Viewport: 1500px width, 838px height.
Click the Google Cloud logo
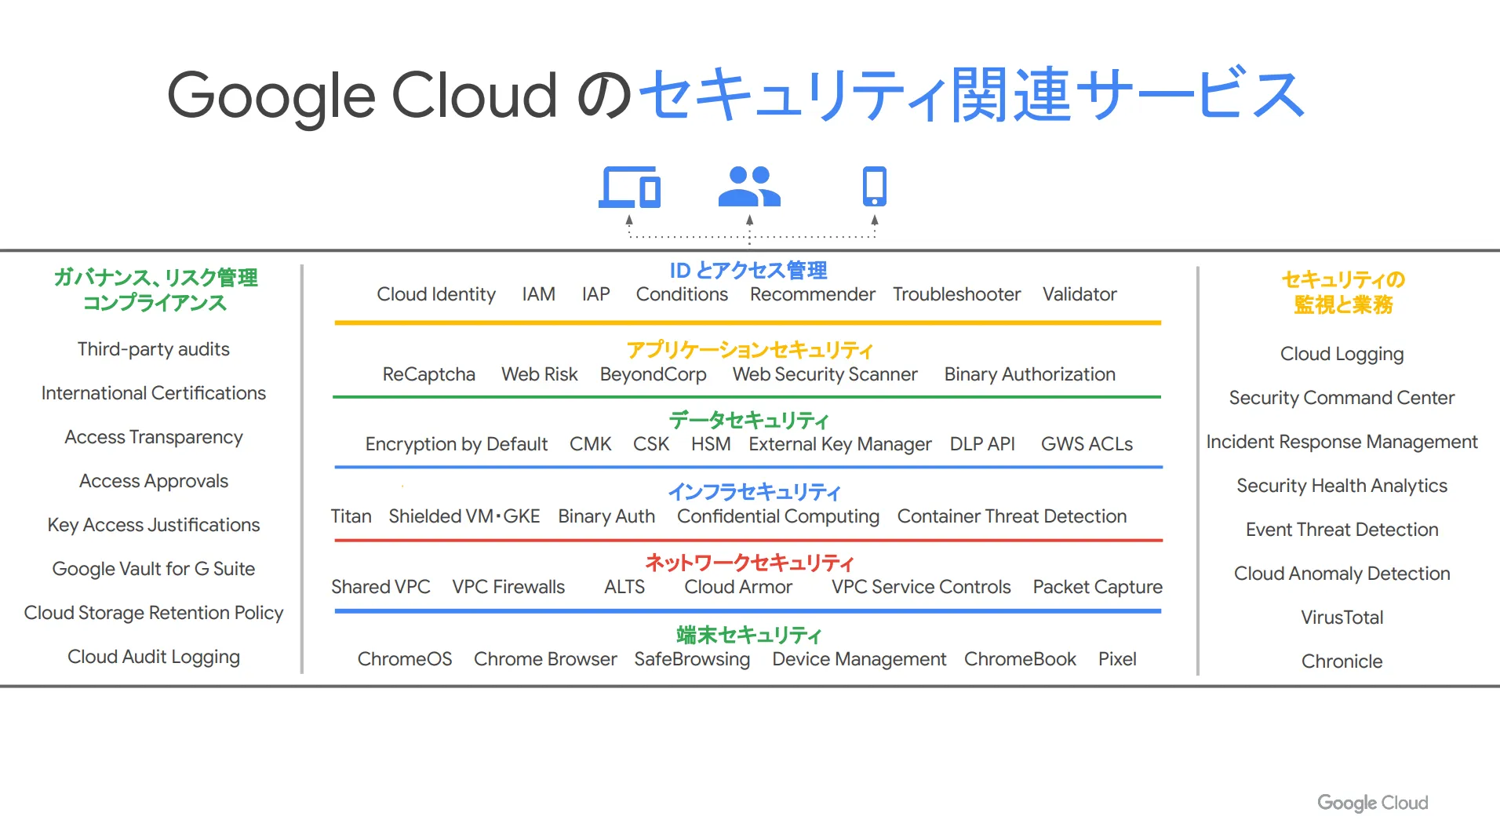pos(1373,803)
